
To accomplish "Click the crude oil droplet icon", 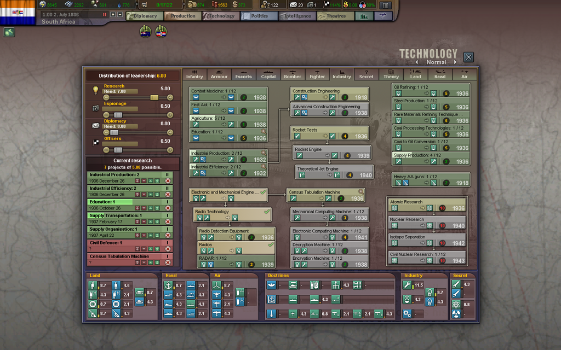I will [119, 4].
